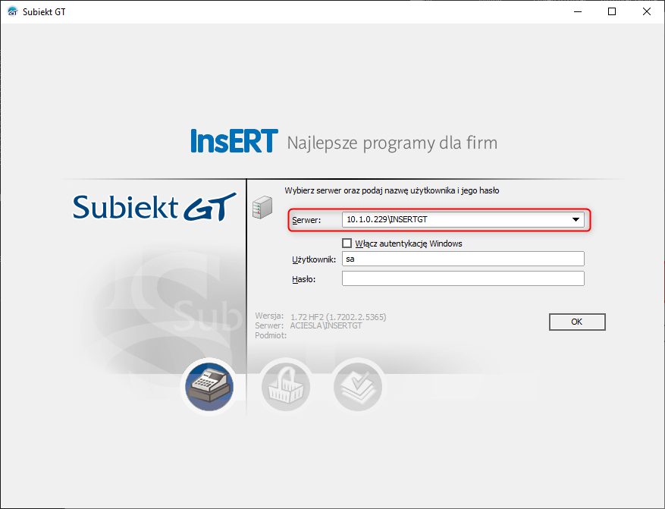Maximize the Subiekt GT window
The image size is (665, 509).
(x=612, y=11)
